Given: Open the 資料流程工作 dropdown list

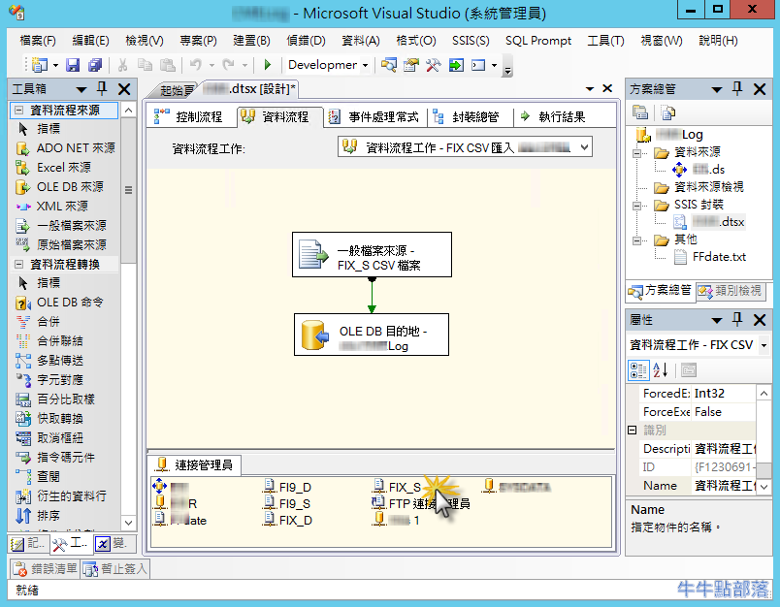Looking at the screenshot, I should 583,147.
